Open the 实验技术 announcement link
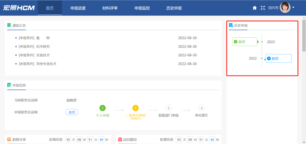This screenshot has width=306, height=144. click(x=43, y=55)
